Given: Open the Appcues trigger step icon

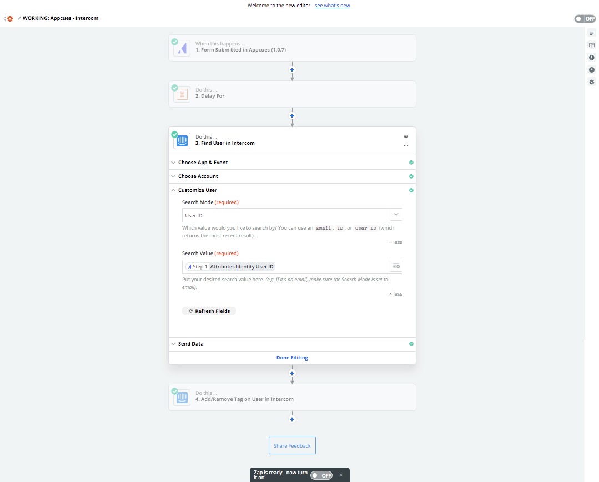Looking at the screenshot, I should [182, 48].
